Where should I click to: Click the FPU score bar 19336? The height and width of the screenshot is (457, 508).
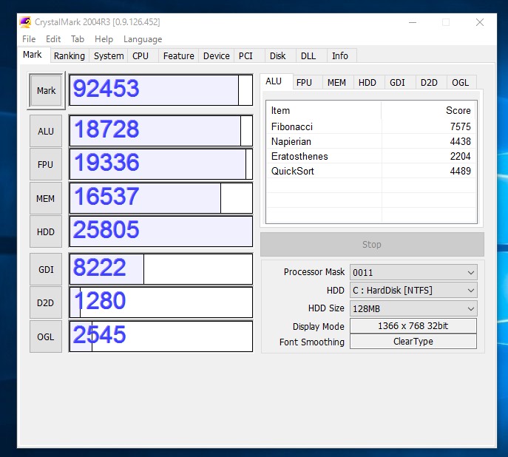pos(161,164)
